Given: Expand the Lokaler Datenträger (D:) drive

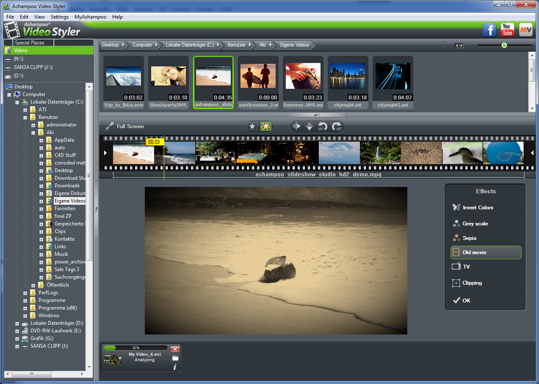Looking at the screenshot, I should (17, 323).
